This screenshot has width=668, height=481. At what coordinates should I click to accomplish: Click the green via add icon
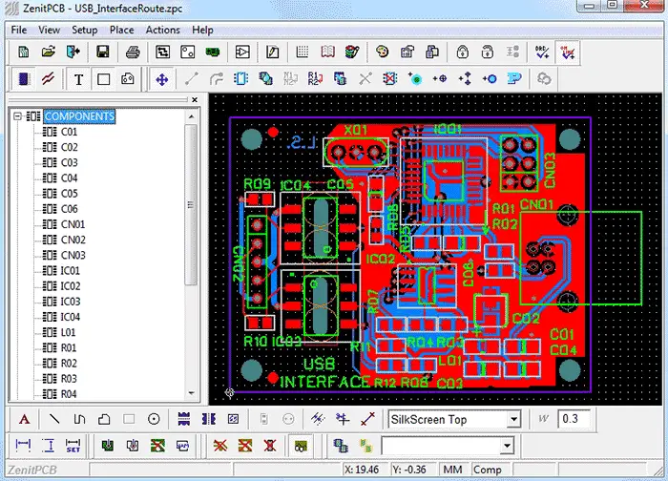tap(414, 79)
